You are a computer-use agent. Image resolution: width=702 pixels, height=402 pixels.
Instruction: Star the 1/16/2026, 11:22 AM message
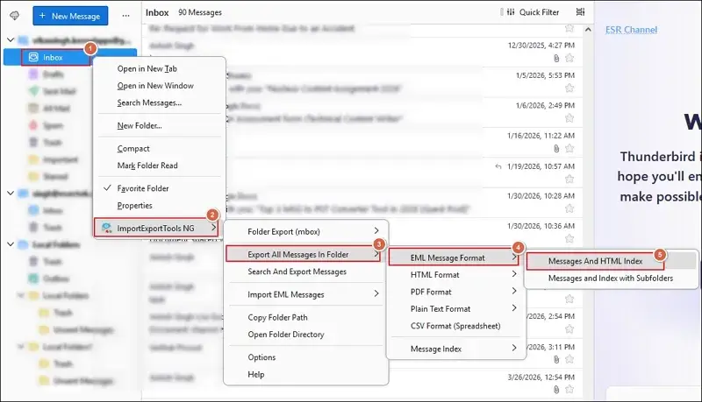coord(569,148)
